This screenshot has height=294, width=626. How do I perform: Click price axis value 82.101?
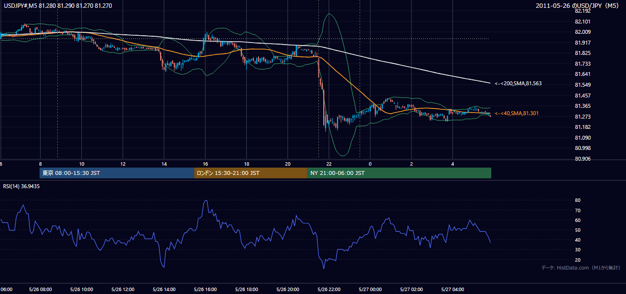[x=582, y=22]
